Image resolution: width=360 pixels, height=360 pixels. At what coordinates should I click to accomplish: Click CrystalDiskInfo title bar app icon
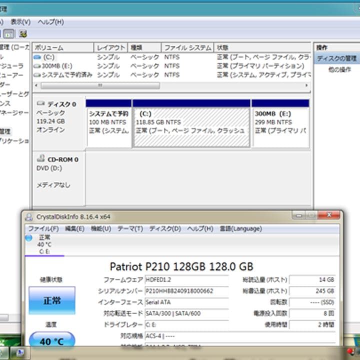click(29, 216)
